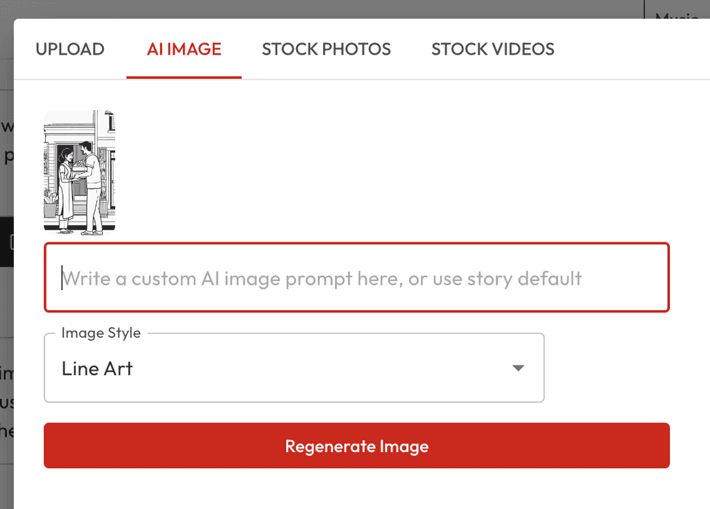Image resolution: width=710 pixels, height=509 pixels.
Task: Select the AI IMAGE tab
Action: (183, 48)
